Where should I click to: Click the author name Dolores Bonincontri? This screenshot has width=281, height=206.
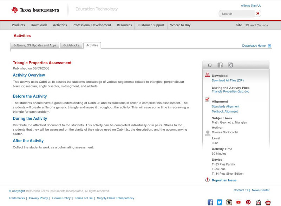pos(225,132)
